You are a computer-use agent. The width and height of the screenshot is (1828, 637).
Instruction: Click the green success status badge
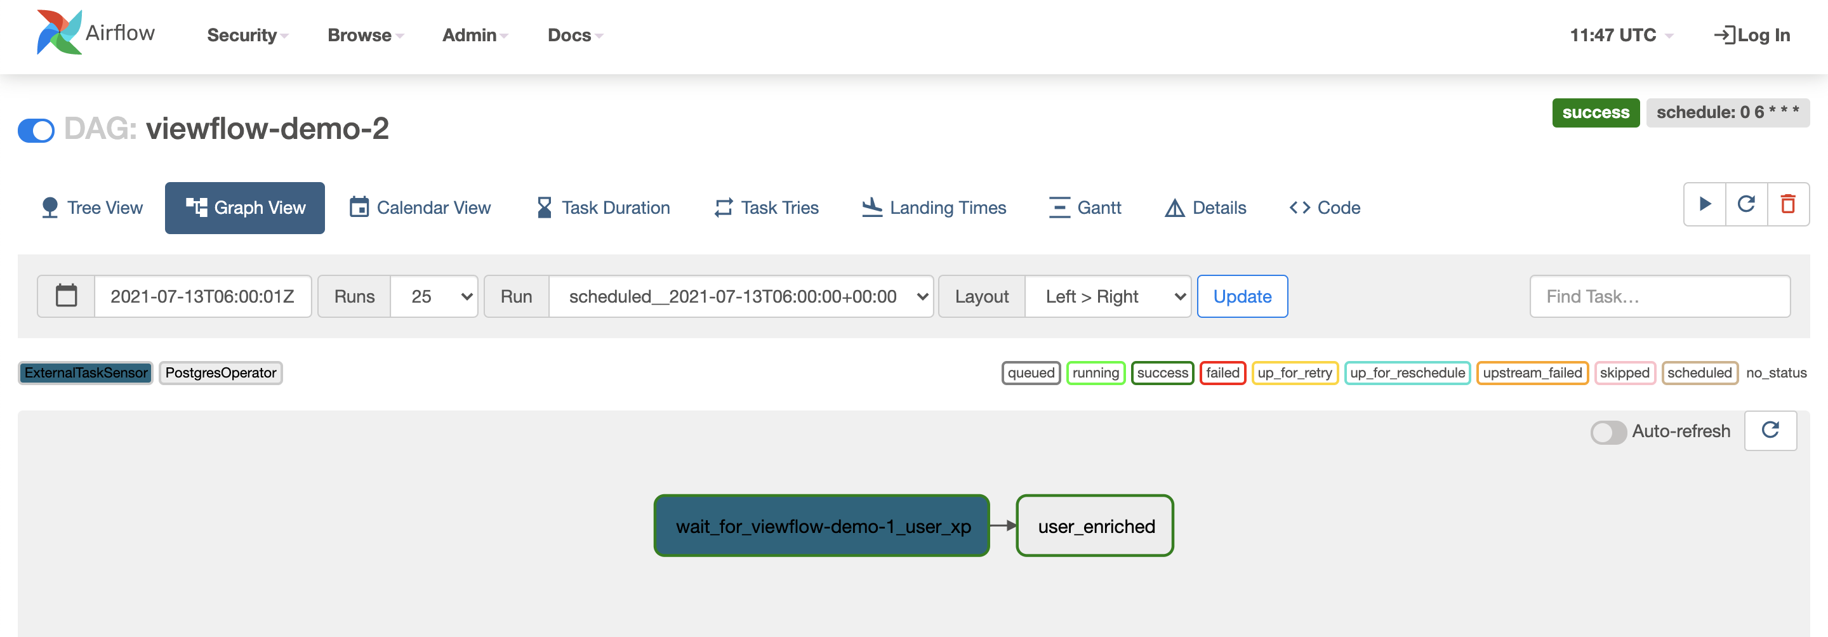[x=1595, y=112]
